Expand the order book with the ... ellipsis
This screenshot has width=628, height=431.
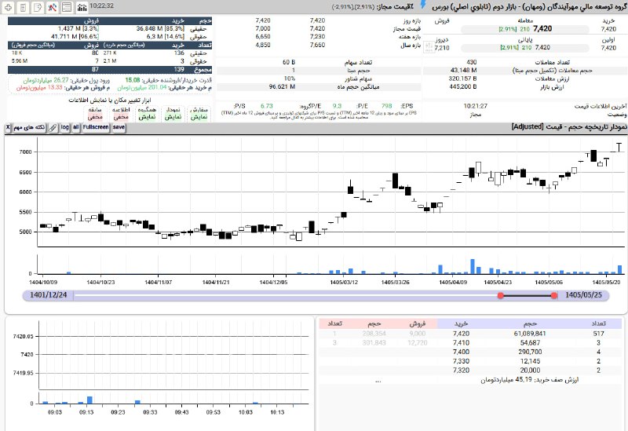point(378,380)
